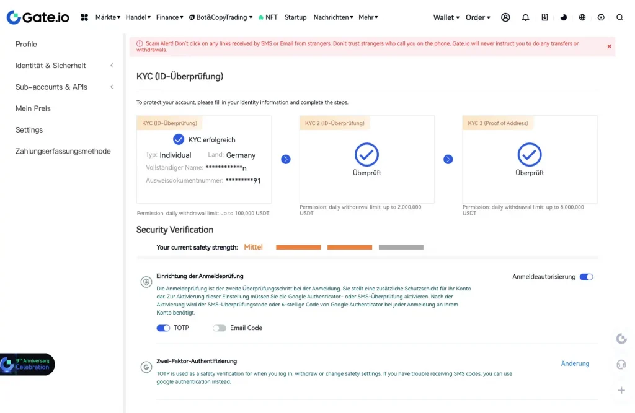Click the app download icon
This screenshot has width=635, height=413.
tap(544, 17)
